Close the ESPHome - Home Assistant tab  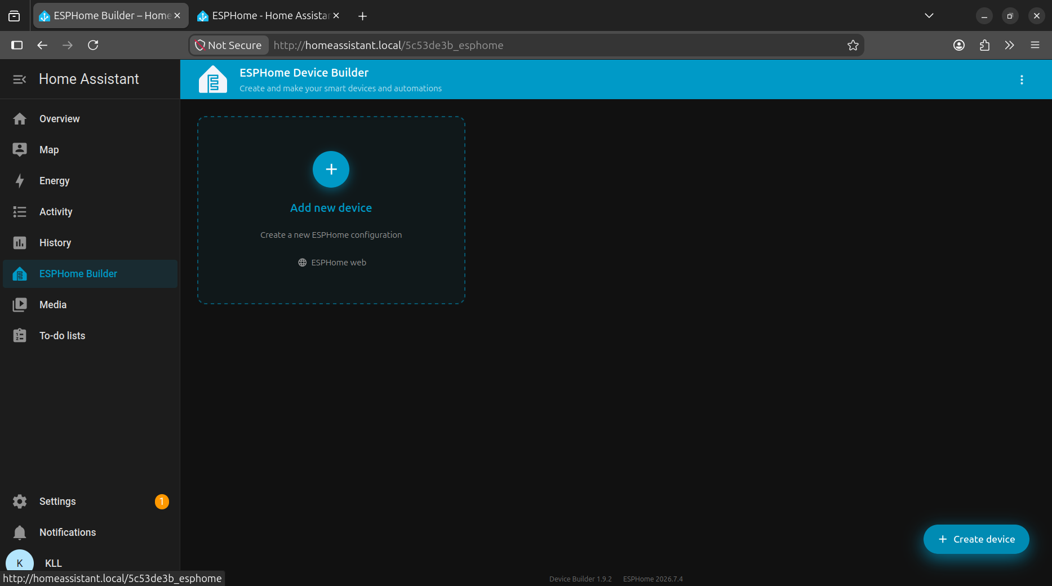[x=336, y=16]
